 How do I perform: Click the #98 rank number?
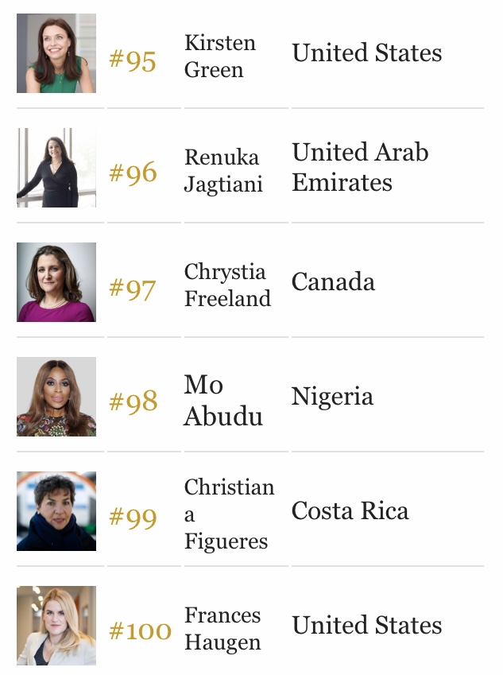133,402
